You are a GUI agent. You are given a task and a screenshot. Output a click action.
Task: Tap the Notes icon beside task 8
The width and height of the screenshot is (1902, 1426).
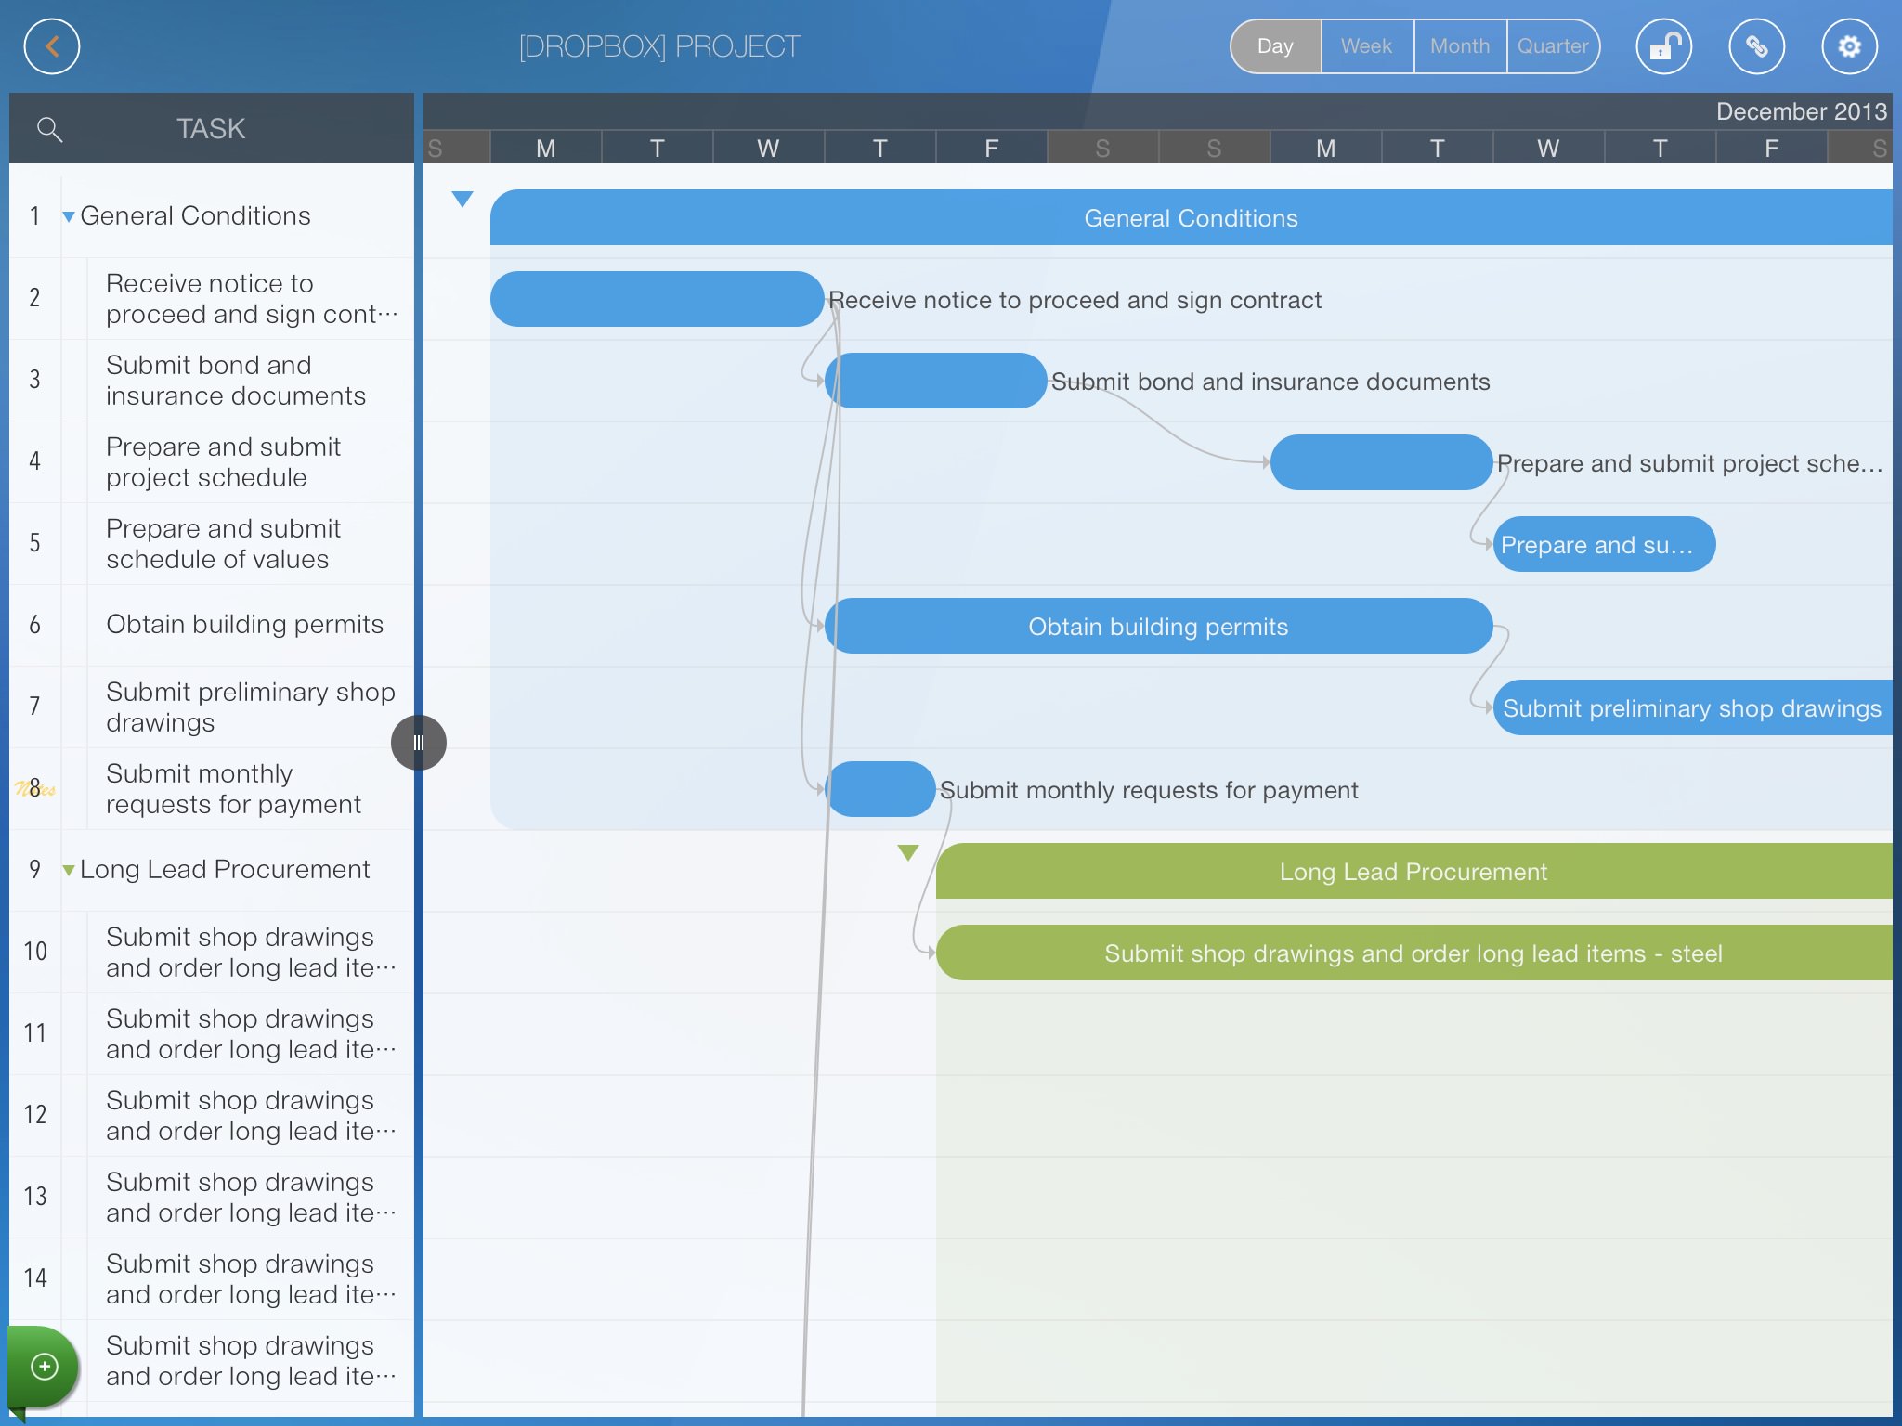click(x=34, y=789)
